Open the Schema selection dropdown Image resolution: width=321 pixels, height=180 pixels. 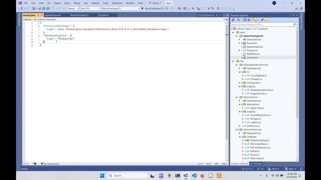[x=128, y=19]
